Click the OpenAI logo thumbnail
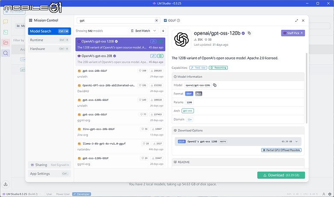Screen dimensions: 334x197 (182, 39)
